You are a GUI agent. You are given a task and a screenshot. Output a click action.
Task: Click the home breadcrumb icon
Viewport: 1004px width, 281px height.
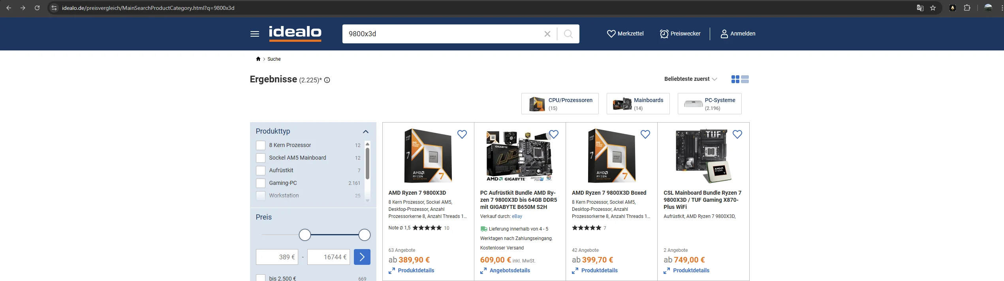coord(258,59)
